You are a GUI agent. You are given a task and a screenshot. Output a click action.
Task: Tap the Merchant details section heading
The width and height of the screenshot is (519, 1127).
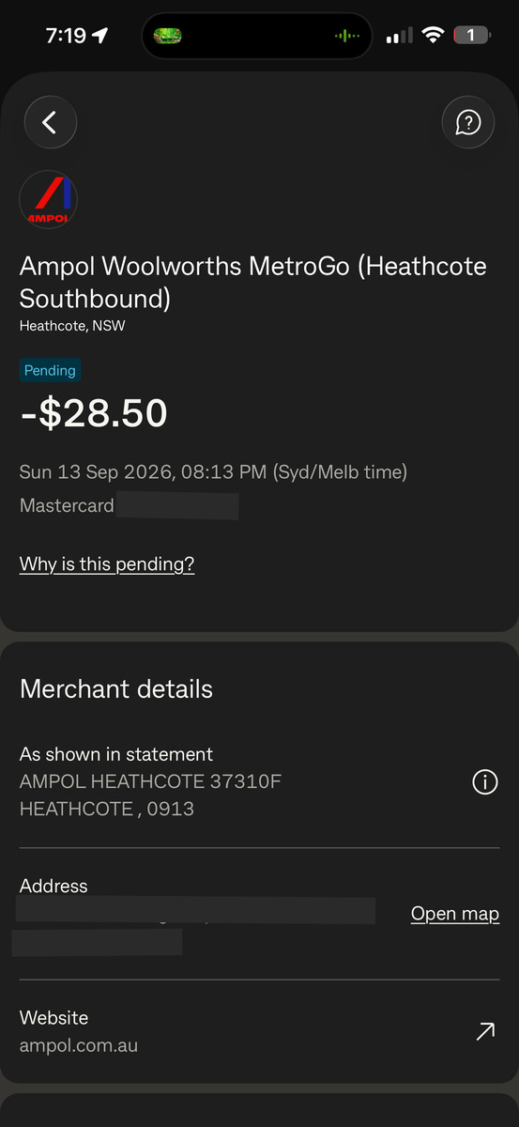point(116,689)
